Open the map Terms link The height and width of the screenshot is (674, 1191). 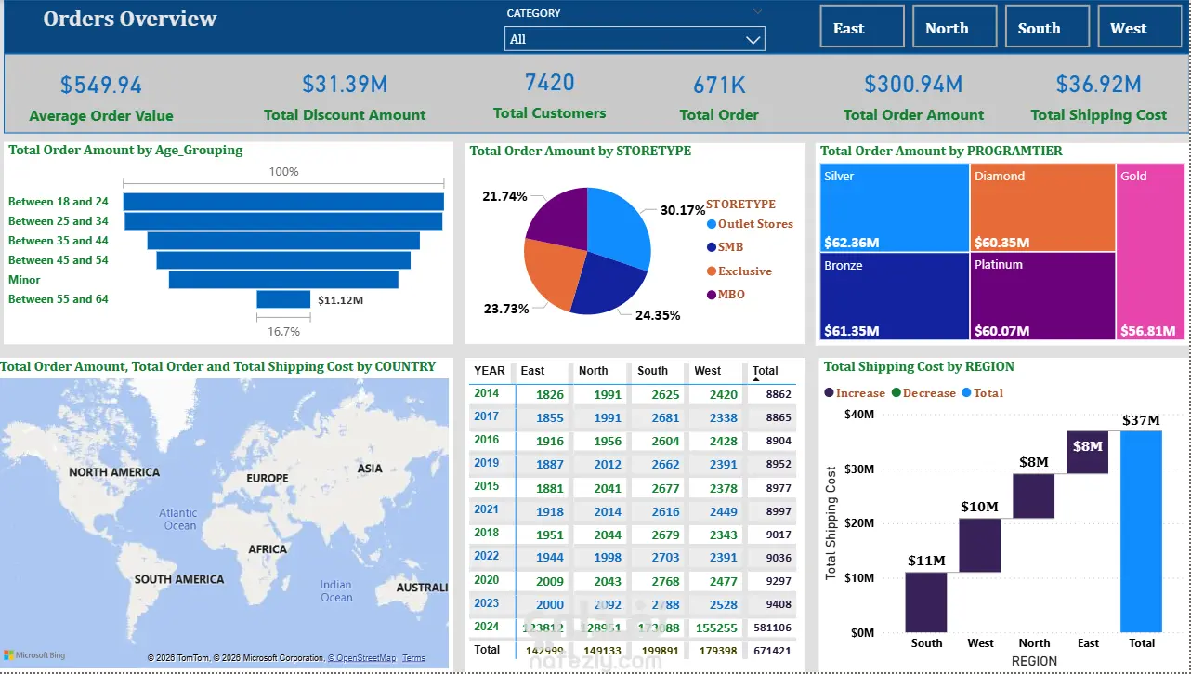[413, 658]
